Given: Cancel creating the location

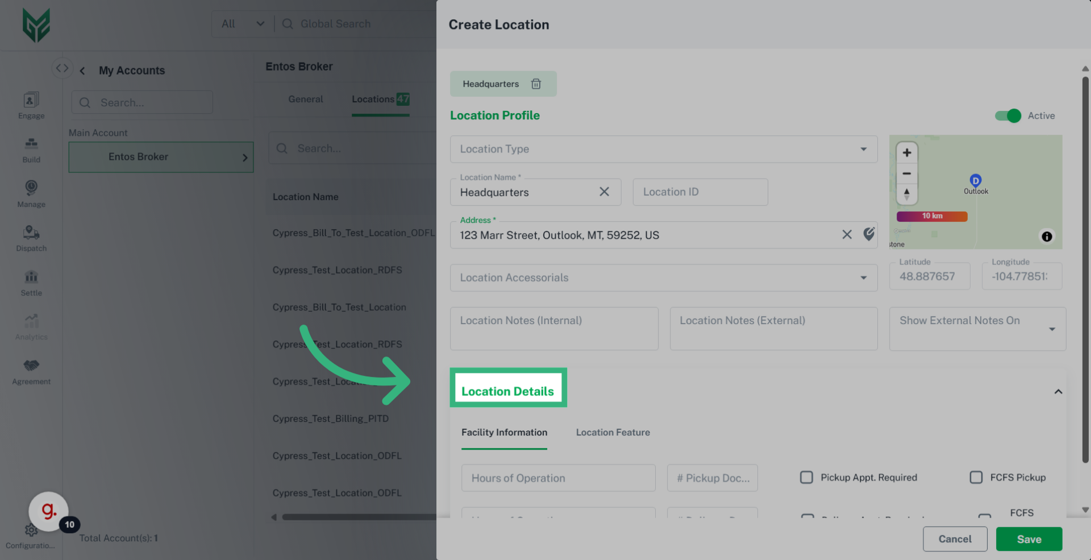Looking at the screenshot, I should 955,539.
